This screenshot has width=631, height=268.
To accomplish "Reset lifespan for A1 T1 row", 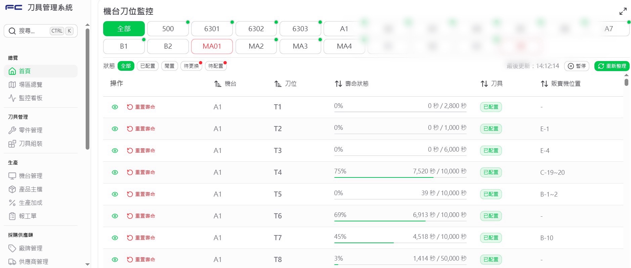I will (x=141, y=107).
